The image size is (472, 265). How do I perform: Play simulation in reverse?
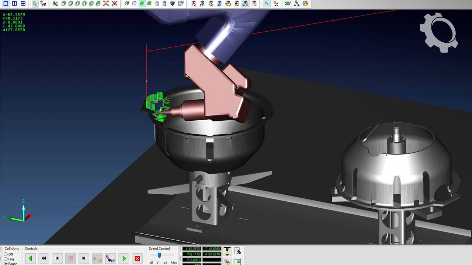(x=30, y=258)
